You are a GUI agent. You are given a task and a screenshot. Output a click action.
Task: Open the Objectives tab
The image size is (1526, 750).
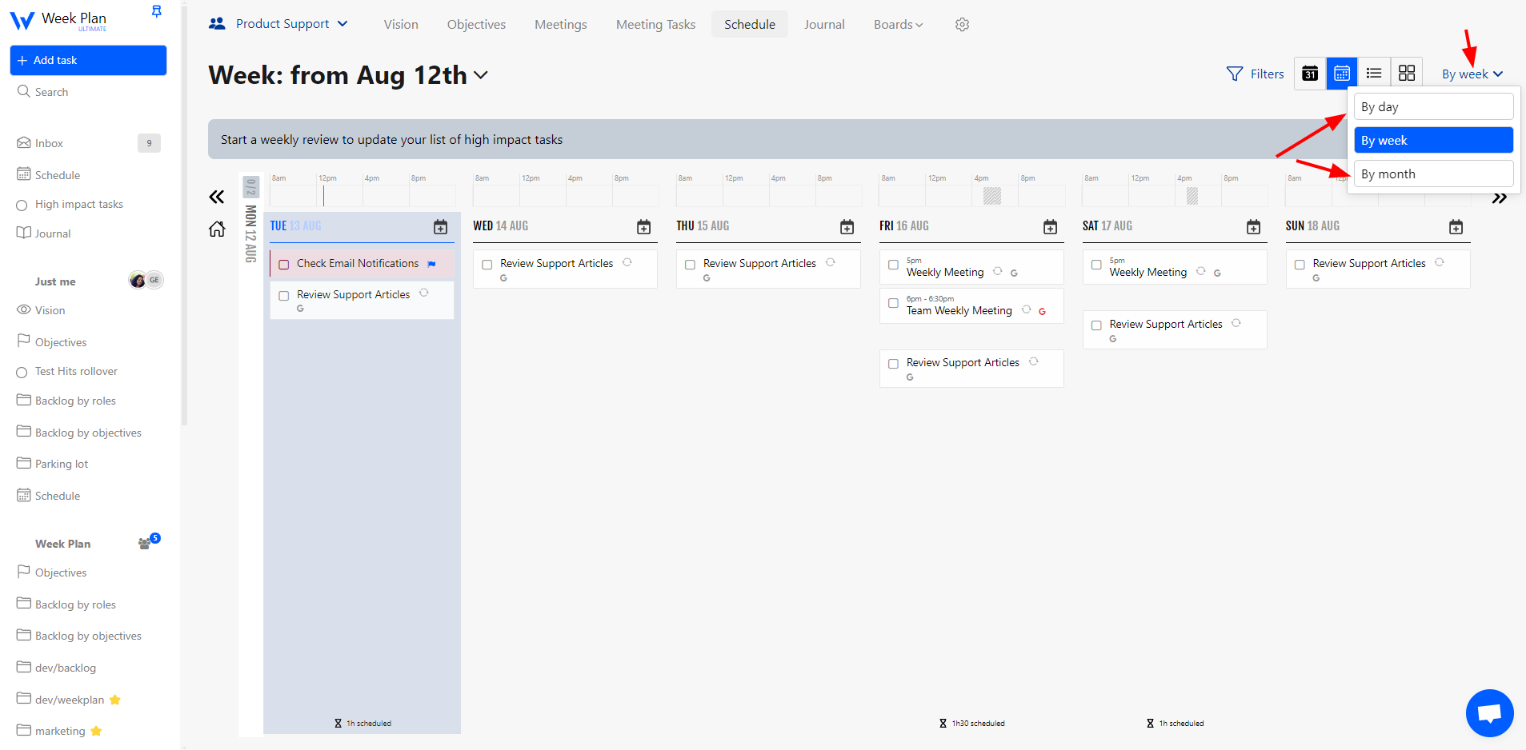point(476,25)
